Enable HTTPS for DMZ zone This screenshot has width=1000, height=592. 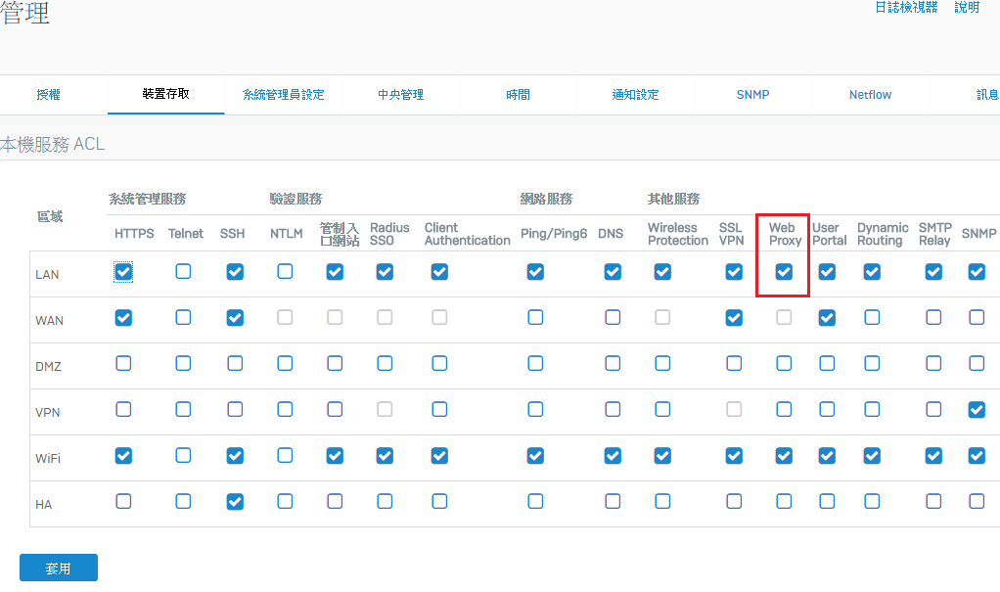[x=123, y=364]
